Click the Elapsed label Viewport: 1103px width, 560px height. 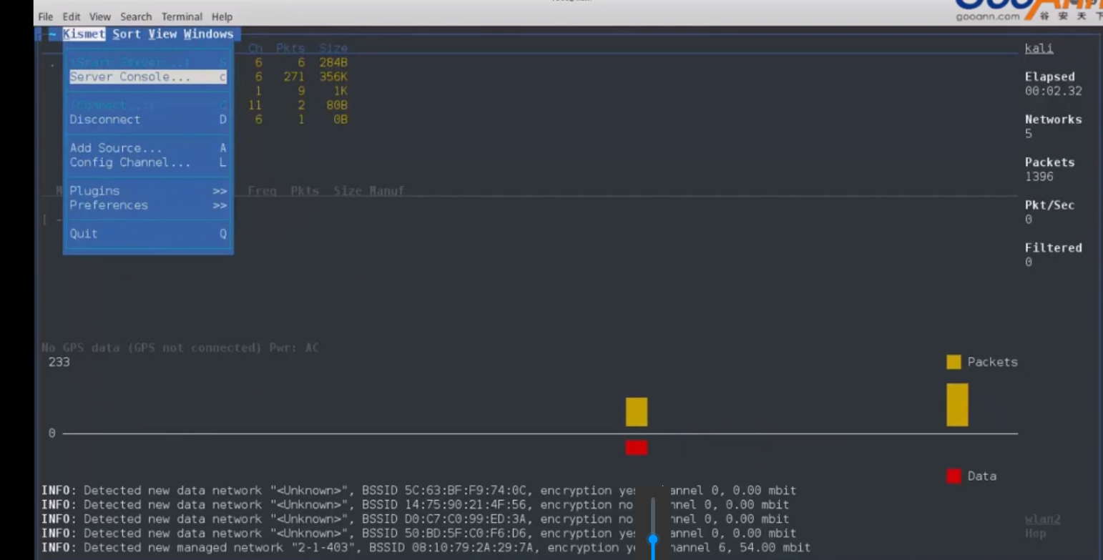click(1049, 77)
